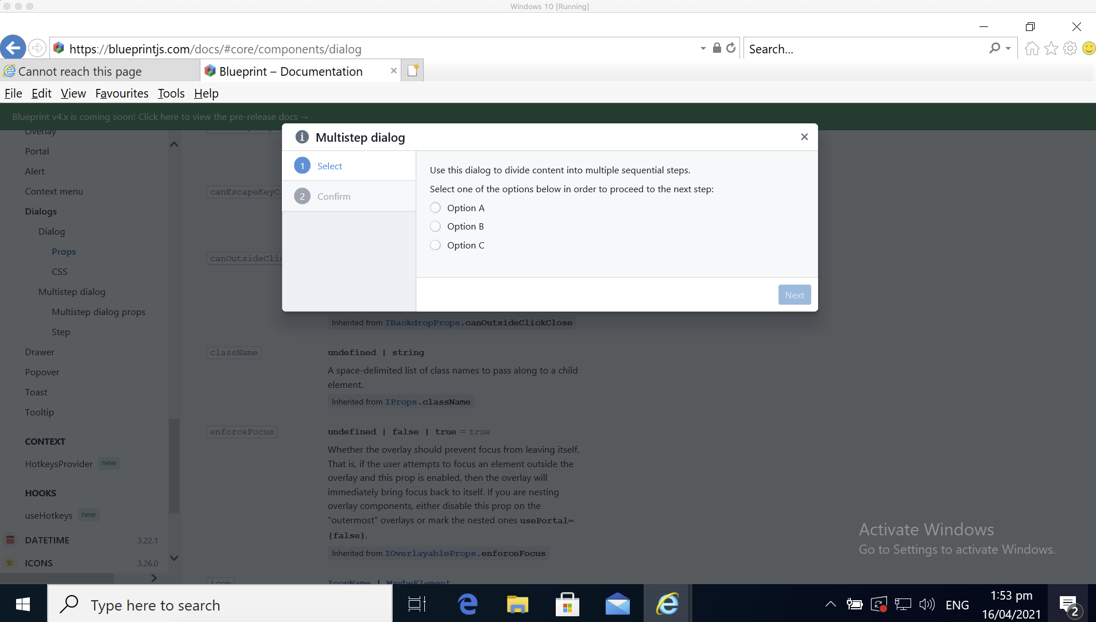The image size is (1096, 622).
Task: Click the refresh page icon
Action: click(x=731, y=48)
